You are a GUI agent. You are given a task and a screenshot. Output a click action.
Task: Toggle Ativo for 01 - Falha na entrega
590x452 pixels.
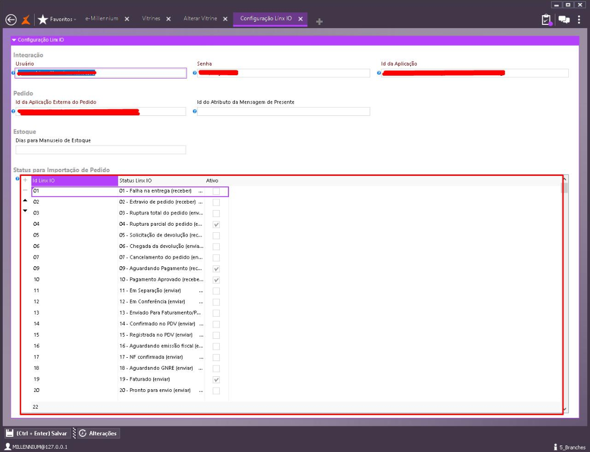[216, 191]
